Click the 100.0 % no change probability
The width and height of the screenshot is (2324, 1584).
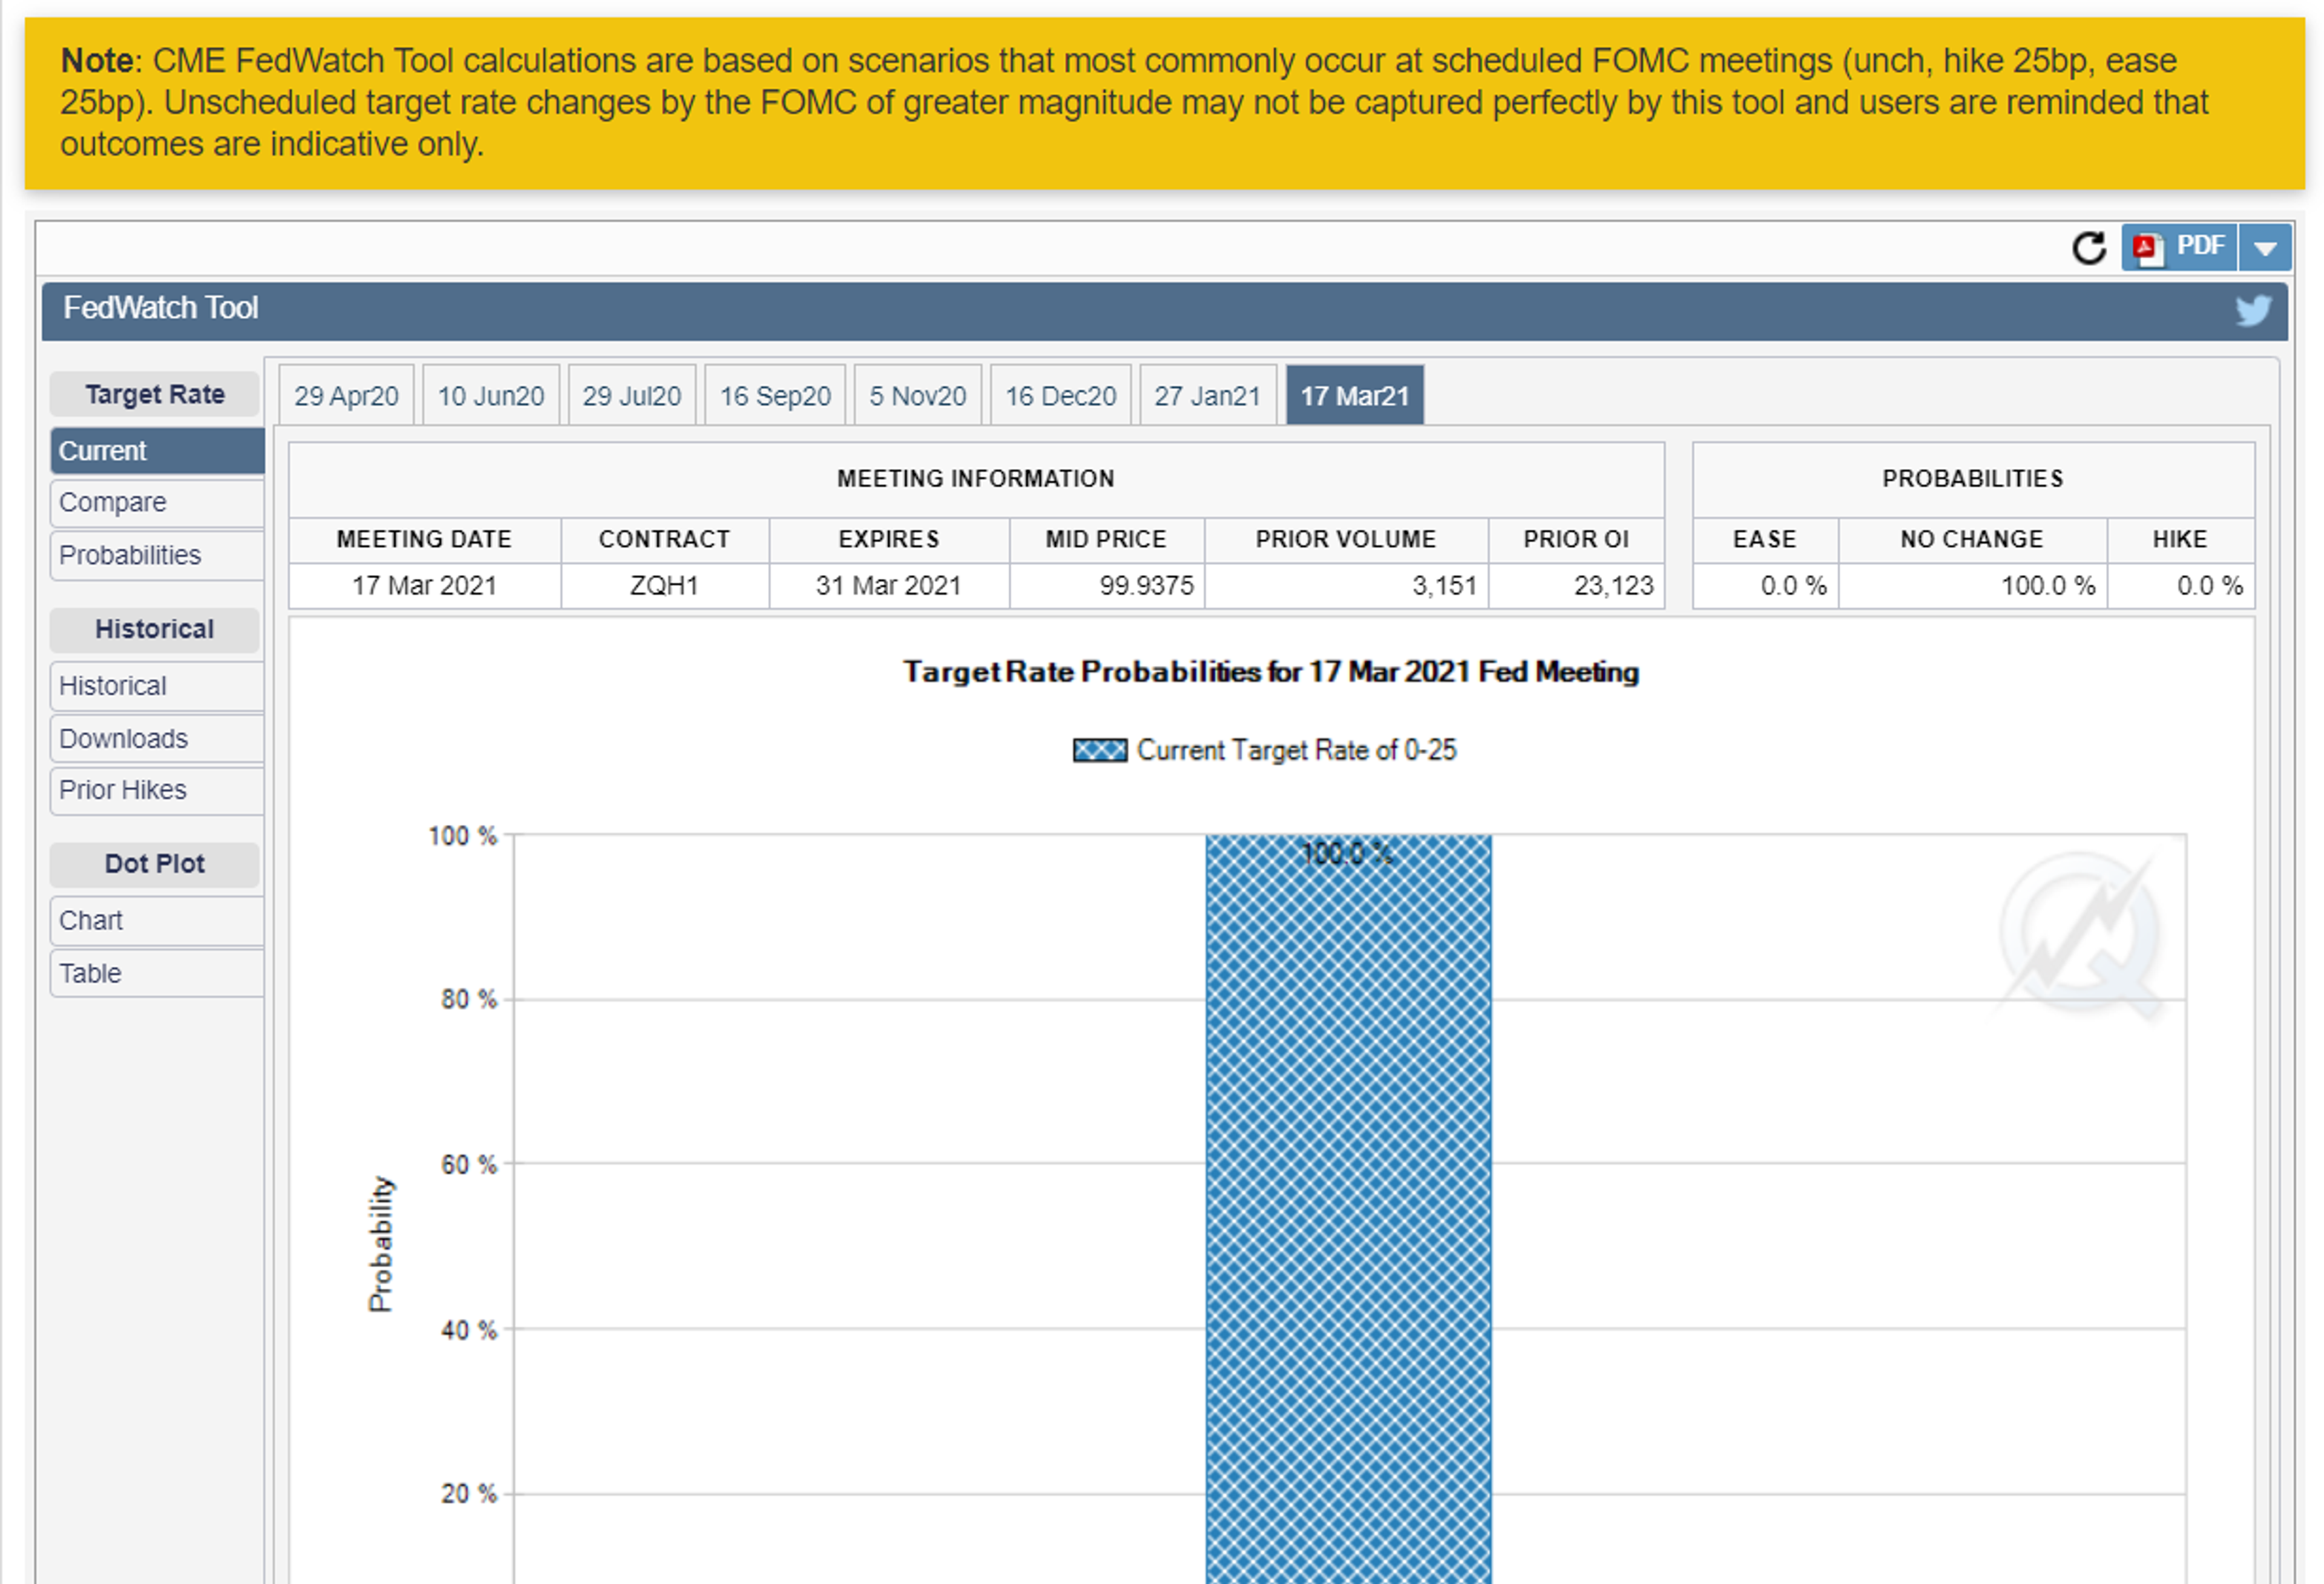(x=2047, y=586)
